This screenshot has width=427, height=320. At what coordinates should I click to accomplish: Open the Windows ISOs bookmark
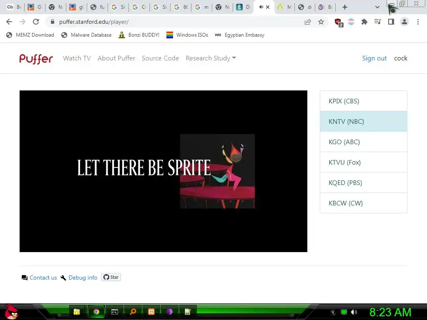[187, 35]
